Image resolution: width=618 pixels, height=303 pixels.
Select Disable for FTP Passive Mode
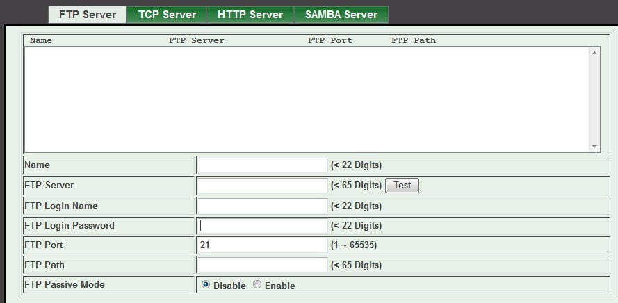[205, 285]
